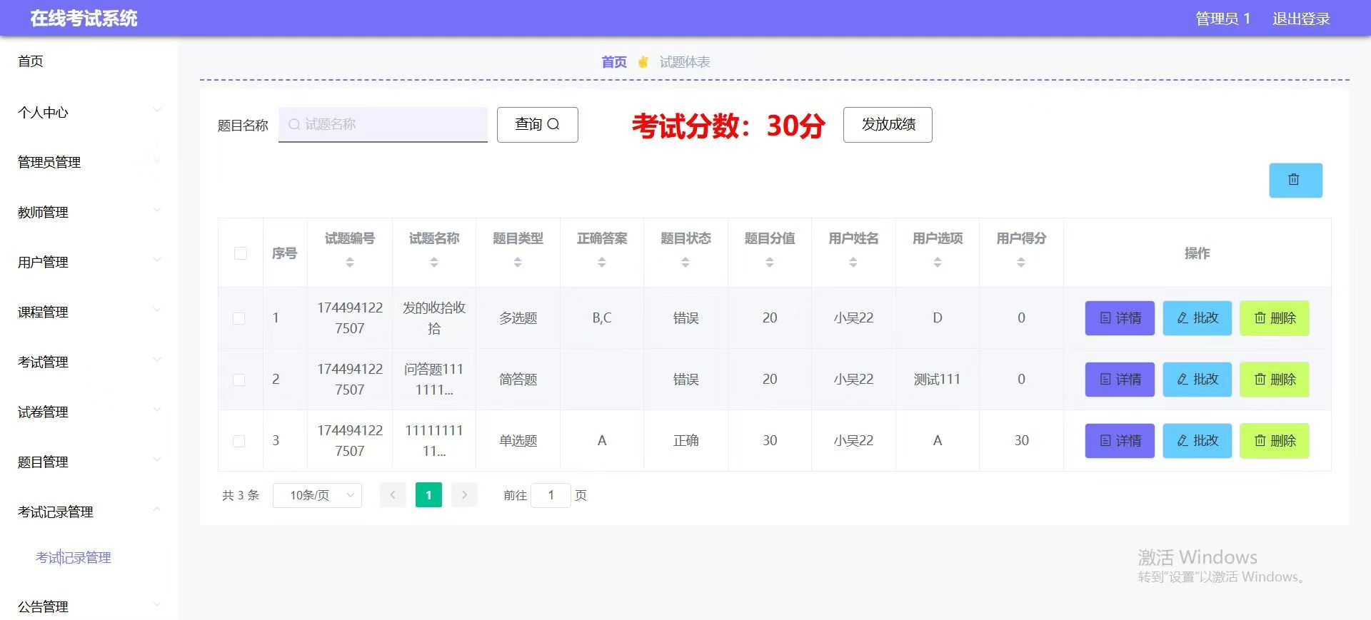Focus the 前往 page number input

tap(551, 495)
